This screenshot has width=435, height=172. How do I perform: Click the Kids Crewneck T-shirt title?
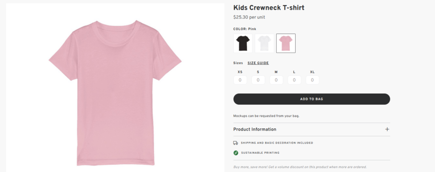tap(269, 8)
